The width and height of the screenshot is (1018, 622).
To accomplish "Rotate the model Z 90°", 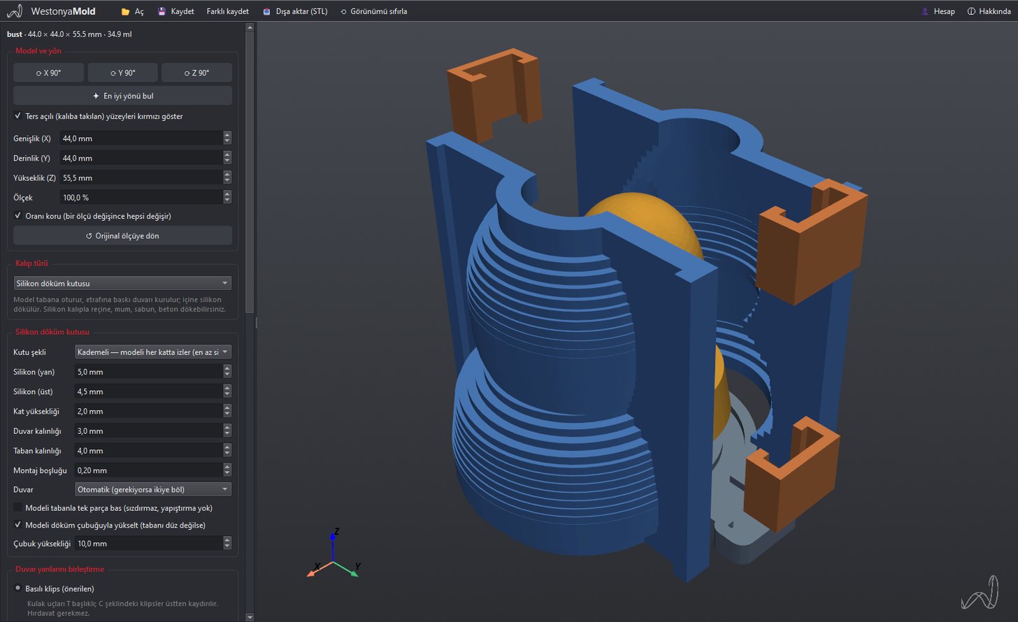I will (196, 73).
